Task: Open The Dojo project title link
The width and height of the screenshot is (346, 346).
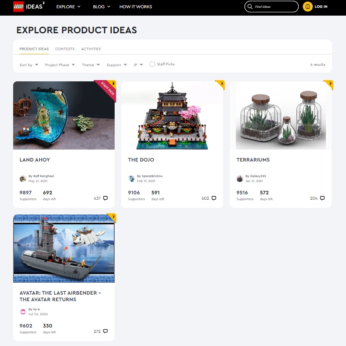Action: [x=141, y=160]
